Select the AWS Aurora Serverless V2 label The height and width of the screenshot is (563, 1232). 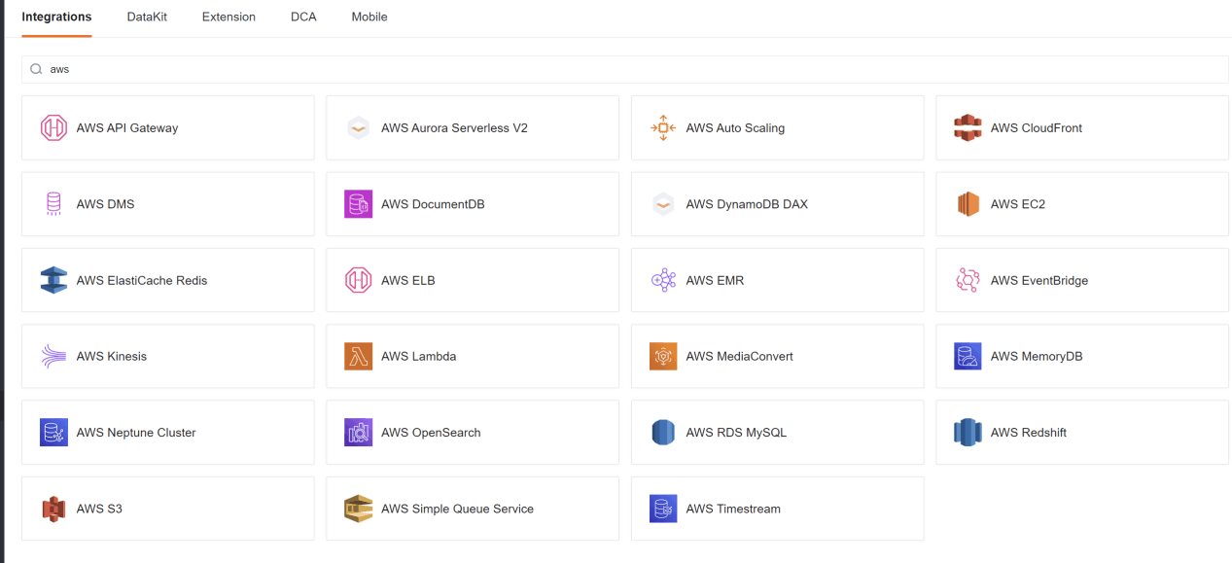click(x=454, y=127)
